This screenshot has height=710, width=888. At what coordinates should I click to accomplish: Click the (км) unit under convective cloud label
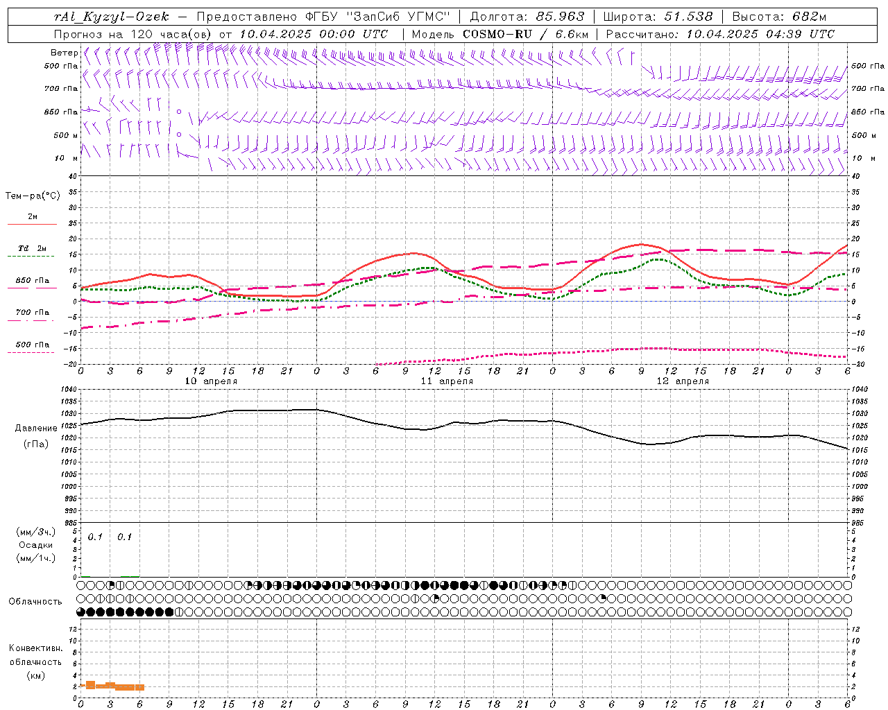(x=36, y=675)
